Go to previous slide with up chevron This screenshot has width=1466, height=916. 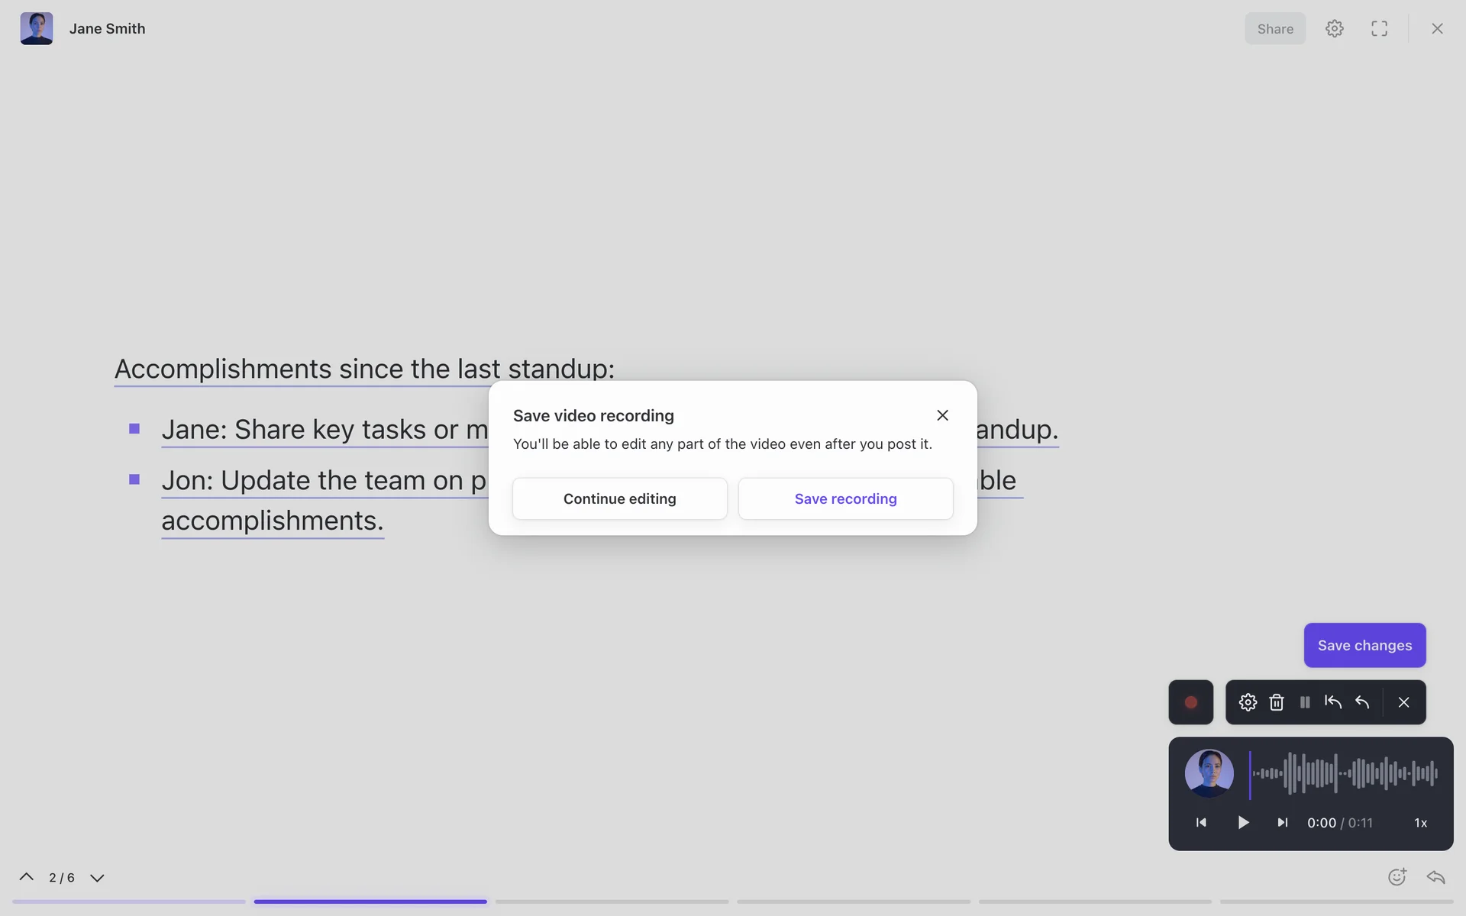26,877
